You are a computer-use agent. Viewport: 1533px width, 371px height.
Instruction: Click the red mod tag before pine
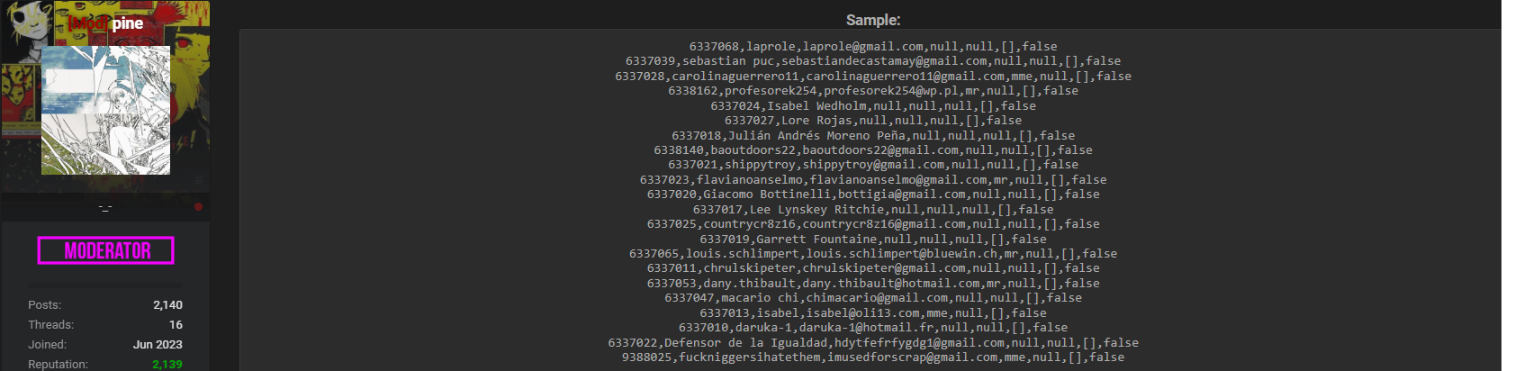pos(88,23)
